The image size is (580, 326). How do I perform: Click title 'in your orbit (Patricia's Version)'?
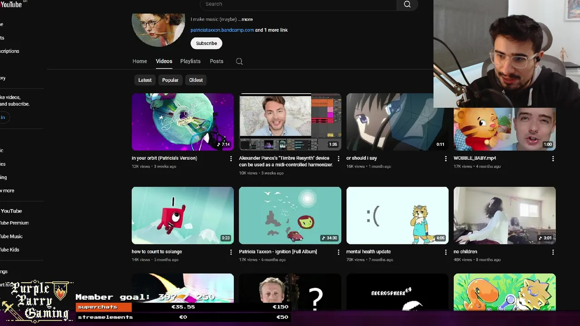164,158
